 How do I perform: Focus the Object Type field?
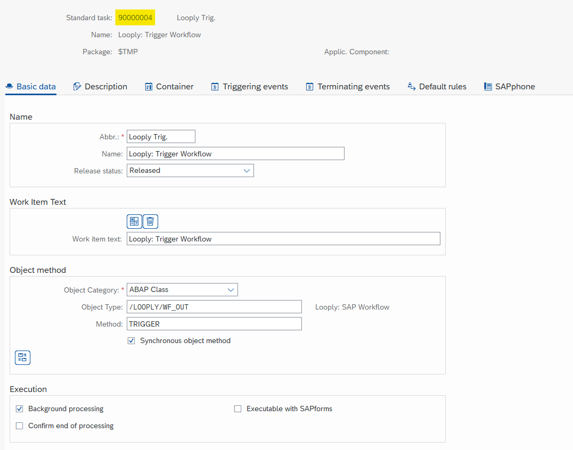click(214, 307)
